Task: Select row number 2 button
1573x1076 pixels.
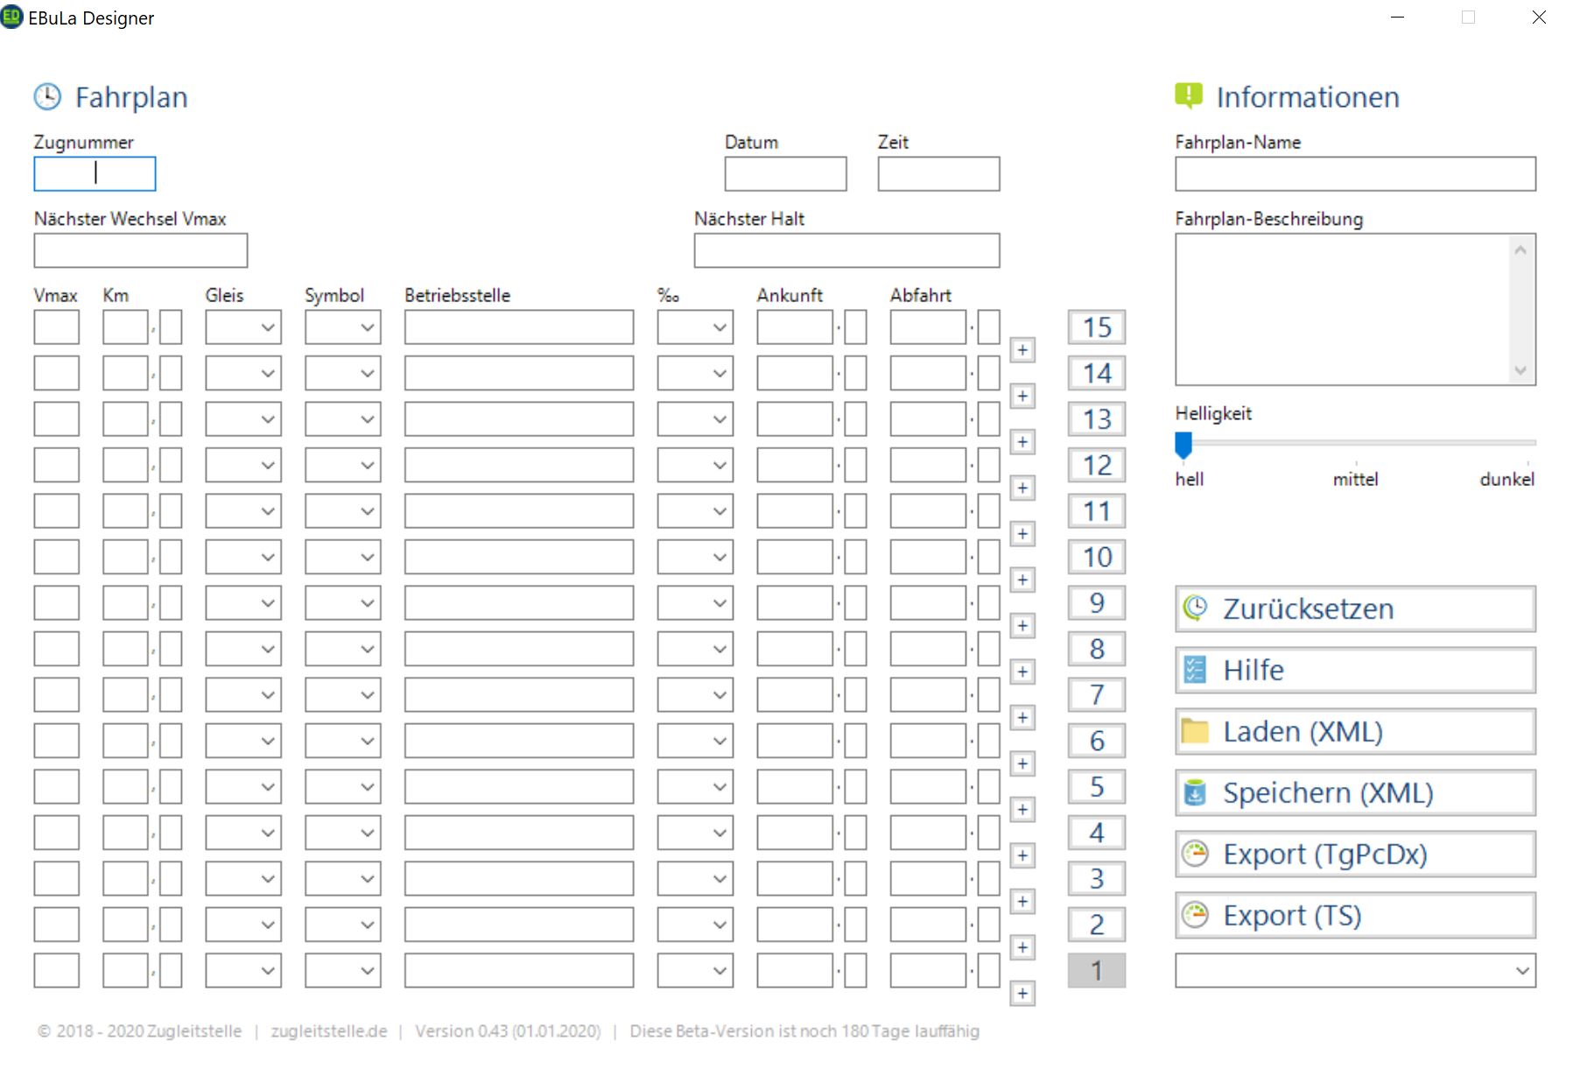Action: tap(1097, 925)
